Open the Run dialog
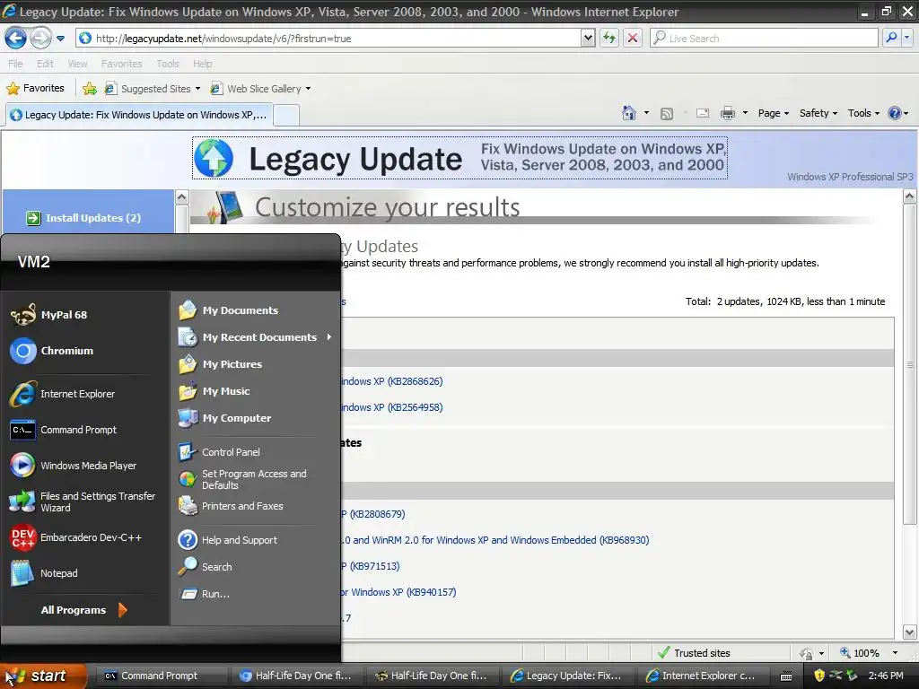 [x=204, y=594]
